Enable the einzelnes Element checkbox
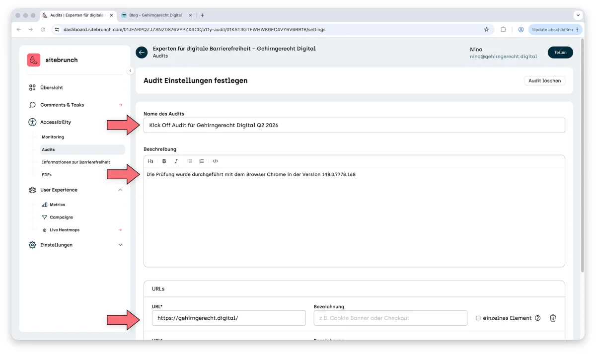This screenshot has width=596, height=354. tap(478, 318)
